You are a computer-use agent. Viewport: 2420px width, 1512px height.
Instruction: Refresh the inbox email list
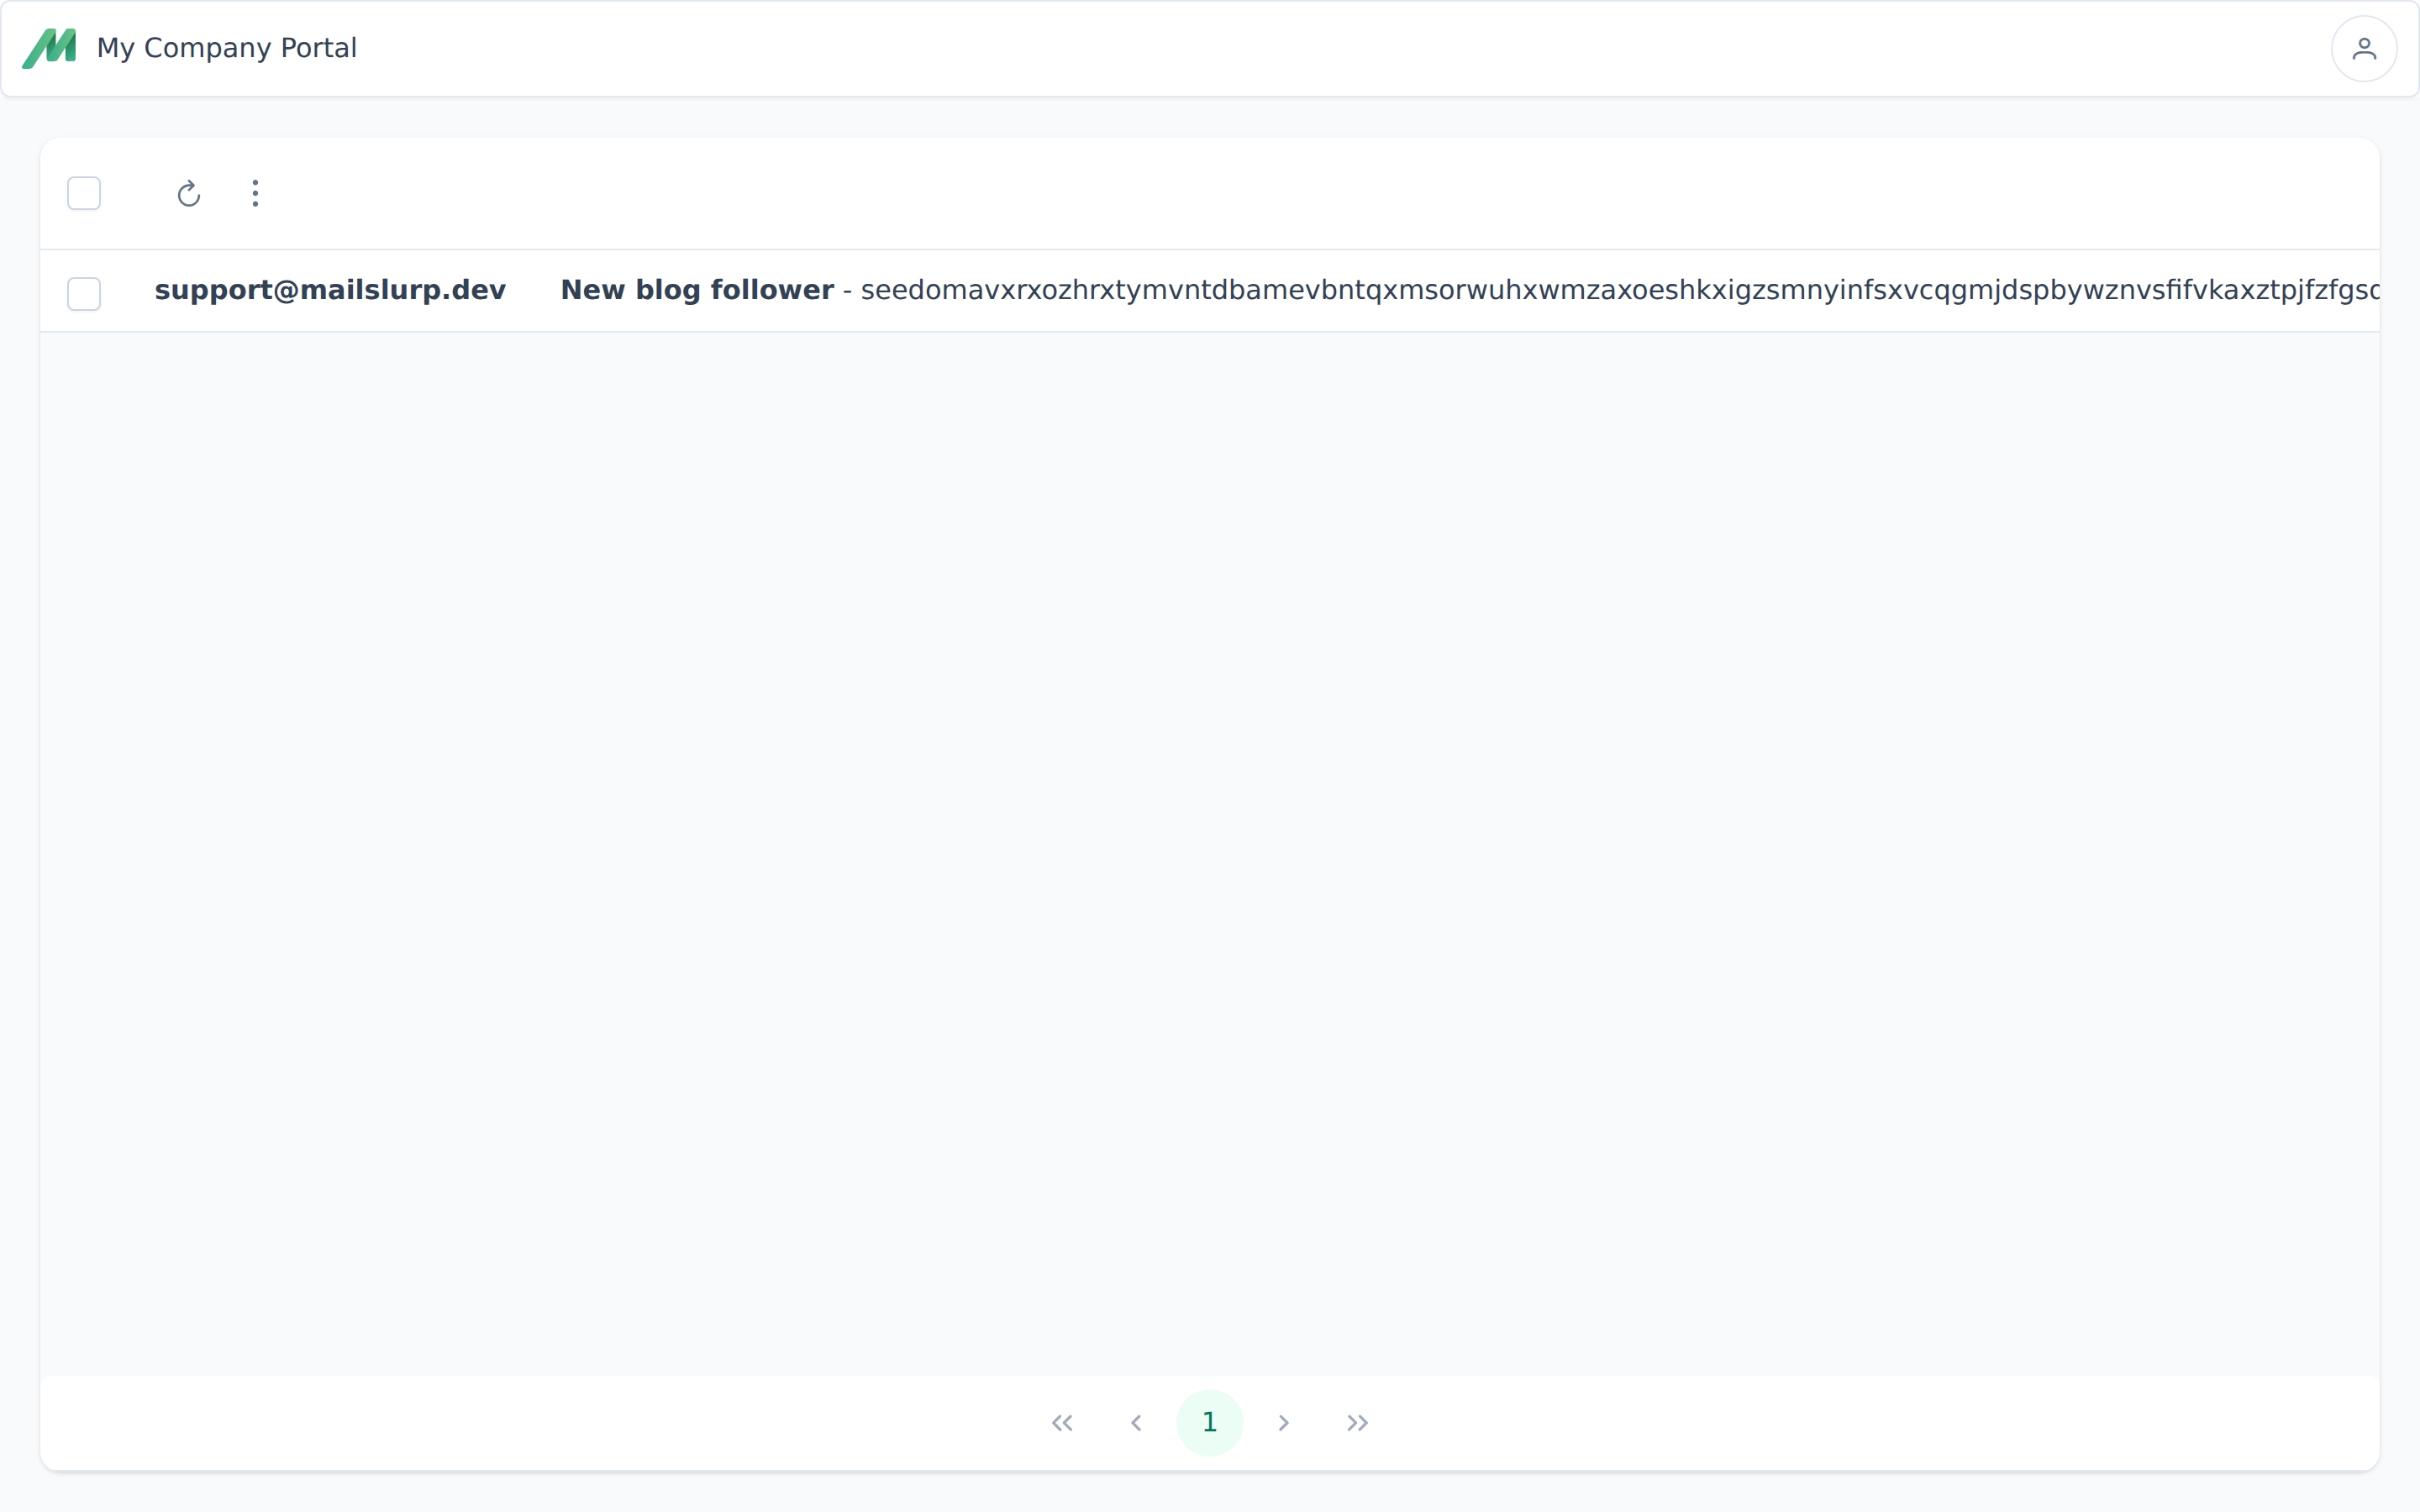(189, 193)
